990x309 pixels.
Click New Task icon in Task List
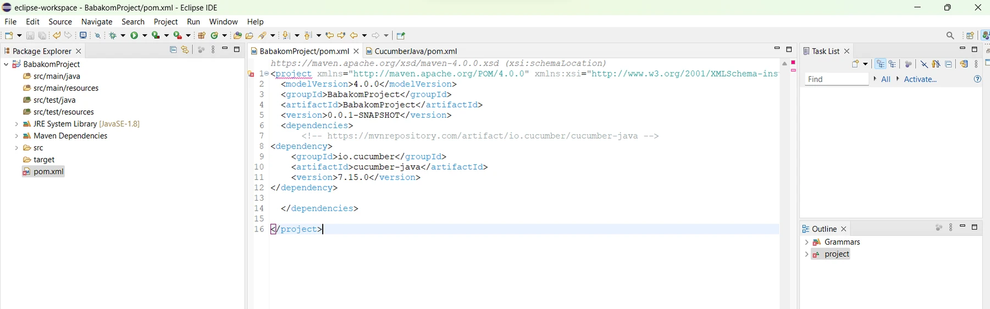pyautogui.click(x=856, y=64)
